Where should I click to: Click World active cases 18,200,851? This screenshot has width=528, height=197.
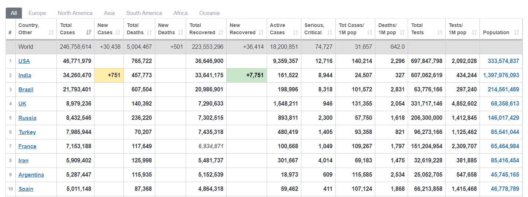coord(284,47)
